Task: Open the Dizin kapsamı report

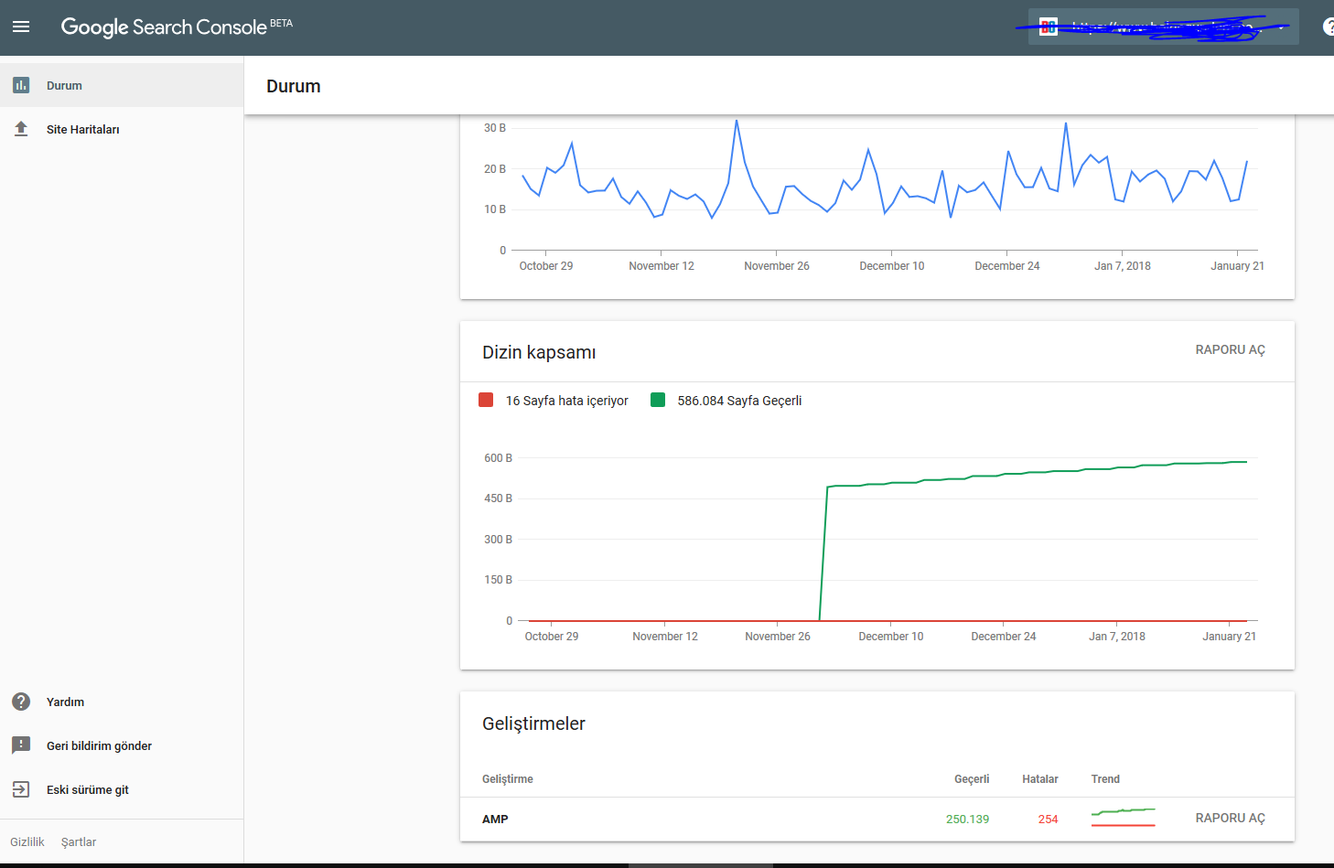Action: 1230,349
